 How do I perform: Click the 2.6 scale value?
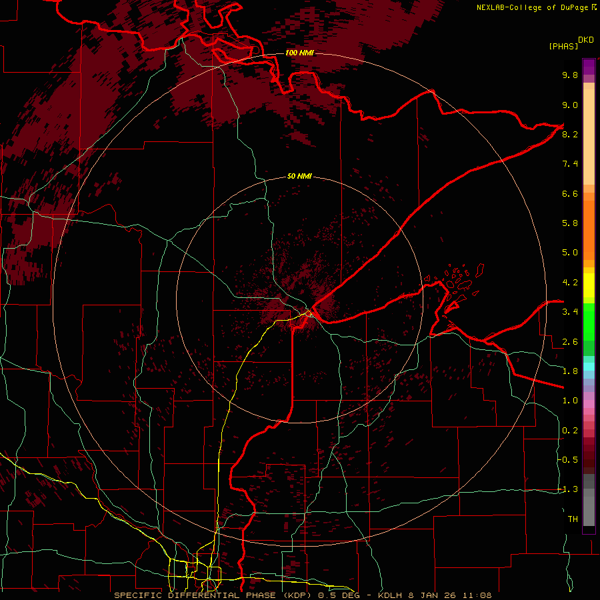coord(570,342)
